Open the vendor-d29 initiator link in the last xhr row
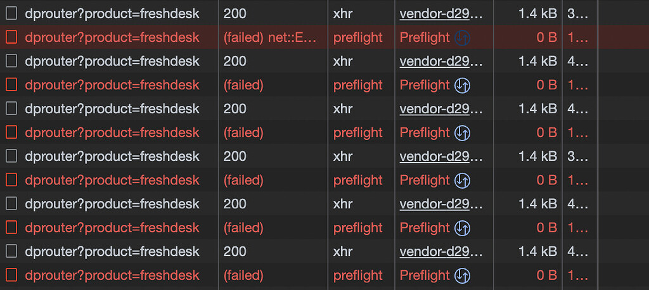 pyautogui.click(x=441, y=251)
